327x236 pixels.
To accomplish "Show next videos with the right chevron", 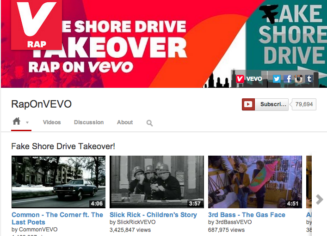I will pos(319,200).
